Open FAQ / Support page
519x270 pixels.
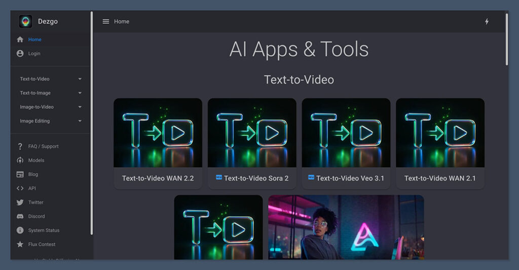(x=44, y=146)
